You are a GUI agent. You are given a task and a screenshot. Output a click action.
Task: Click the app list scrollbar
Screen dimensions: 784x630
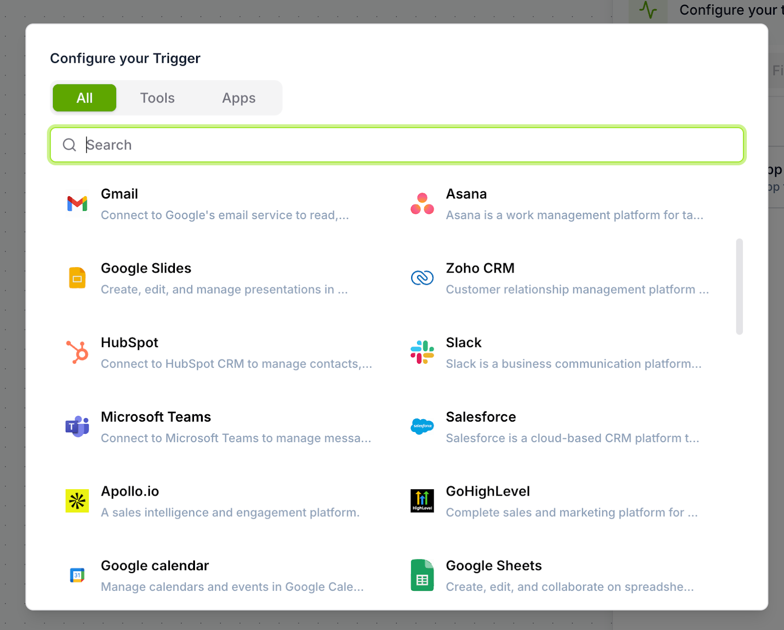[739, 287]
